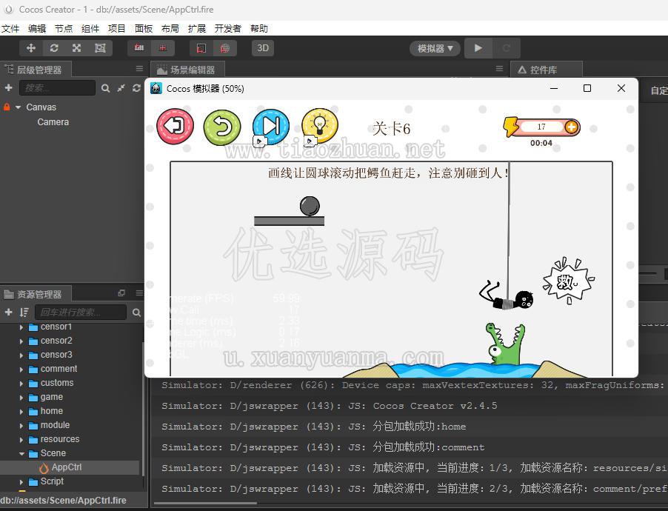Toggle local/global gizmo rotation mode
Image resolution: width=668 pixels, height=511 pixels.
coord(162,48)
